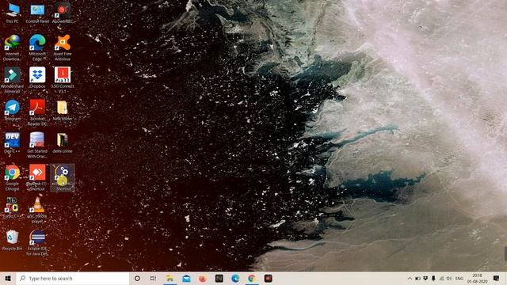This screenshot has height=285, width=507.
Task: Select the Google Chrome desktop shortcut
Action: (13, 177)
